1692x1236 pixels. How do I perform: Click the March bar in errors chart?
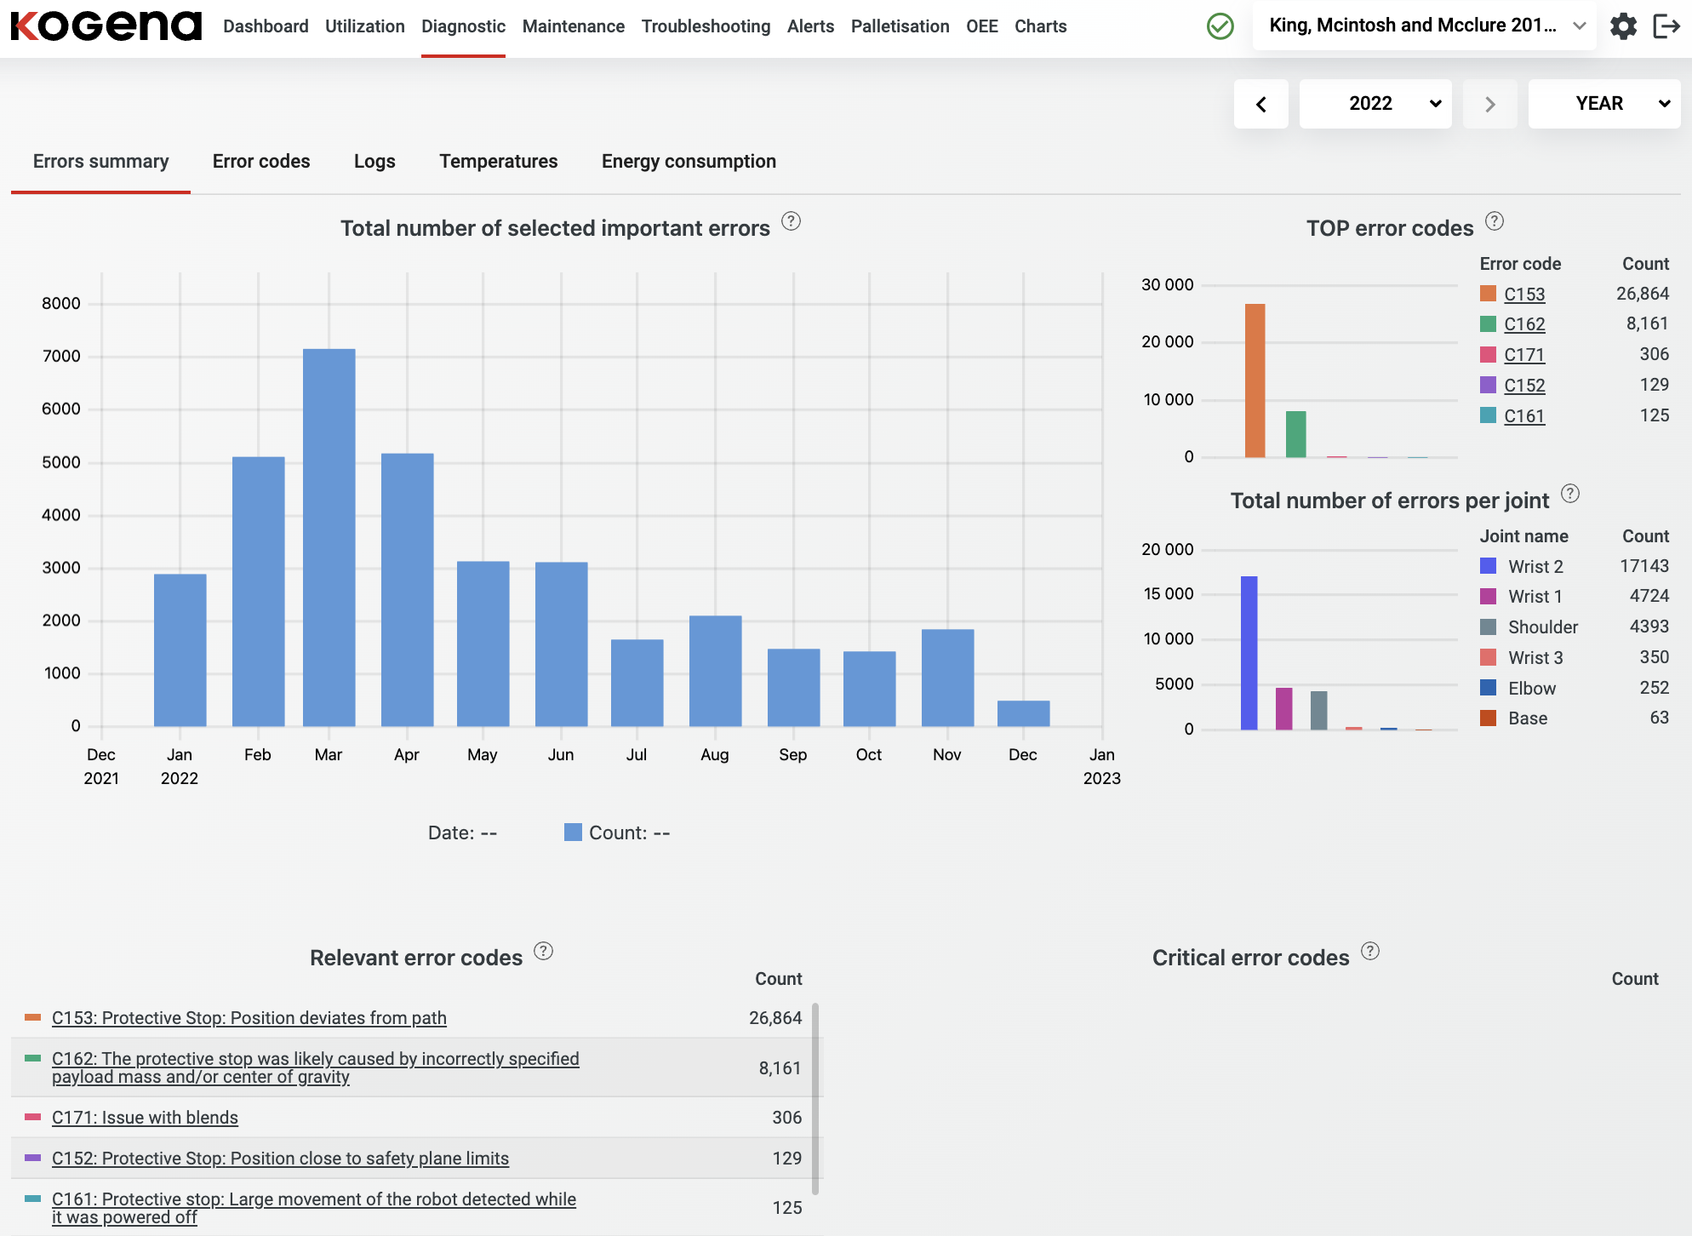pyautogui.click(x=329, y=536)
